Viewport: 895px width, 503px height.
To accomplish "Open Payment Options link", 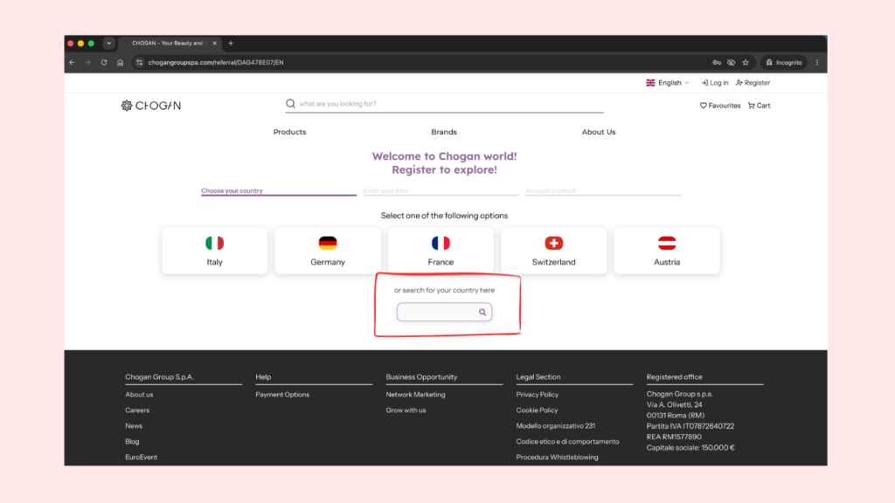I will [x=282, y=395].
